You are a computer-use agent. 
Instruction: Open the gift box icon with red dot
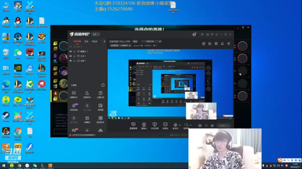(203, 44)
